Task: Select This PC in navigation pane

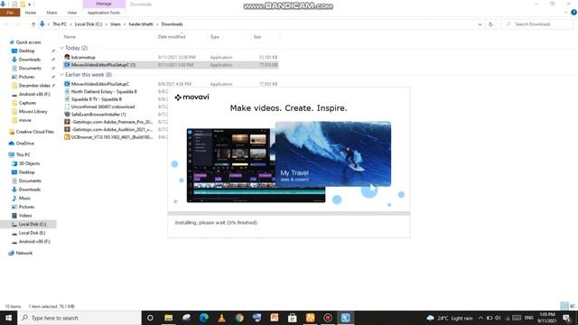Action: click(x=23, y=154)
